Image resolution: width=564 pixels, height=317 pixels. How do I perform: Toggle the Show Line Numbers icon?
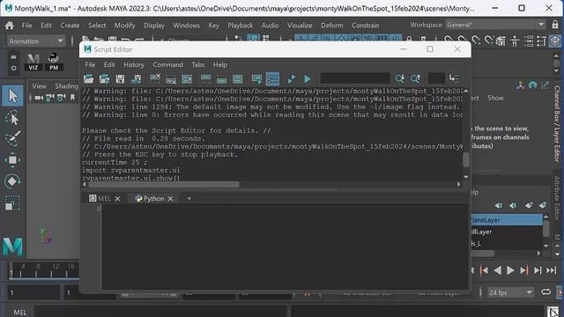[272, 78]
